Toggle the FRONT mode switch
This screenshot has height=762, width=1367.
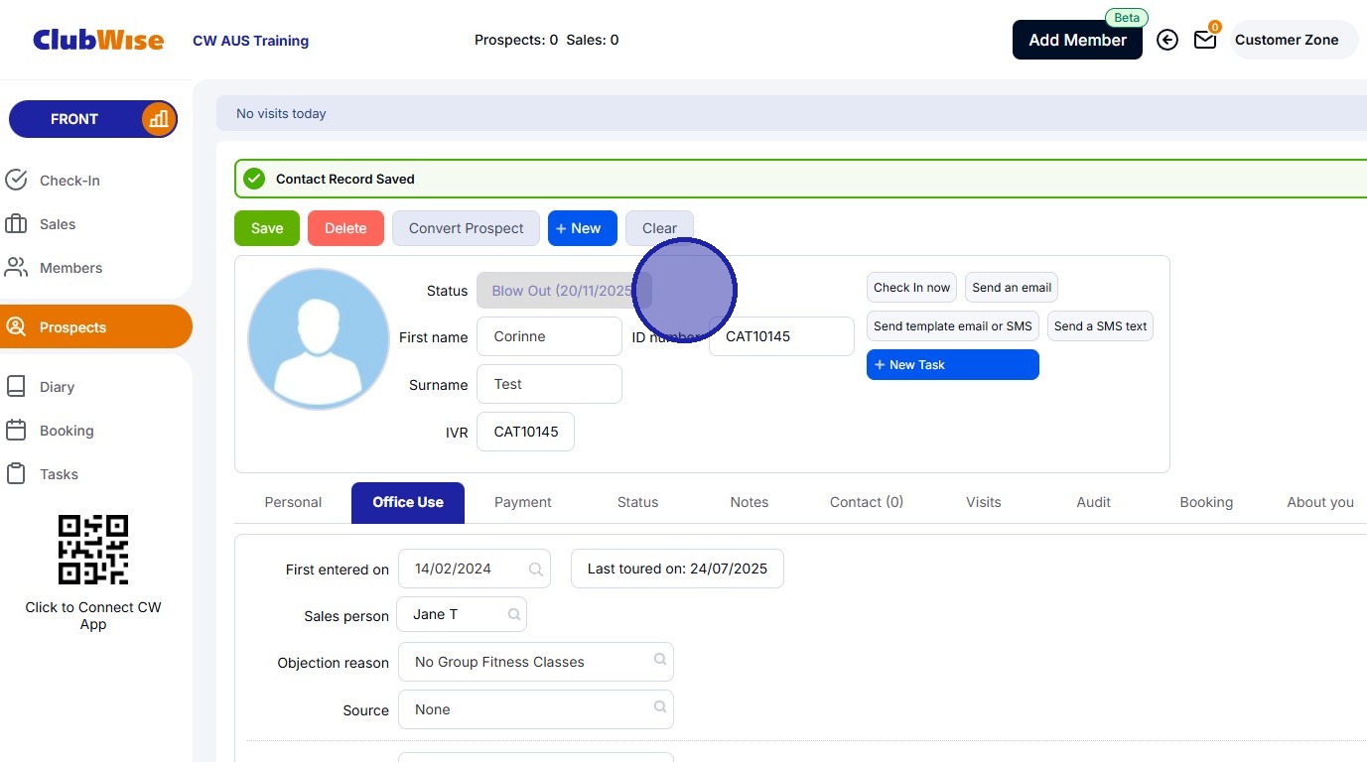click(93, 119)
